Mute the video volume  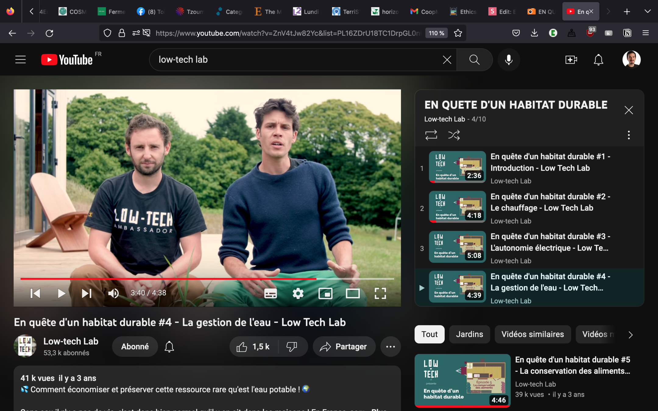pos(113,293)
